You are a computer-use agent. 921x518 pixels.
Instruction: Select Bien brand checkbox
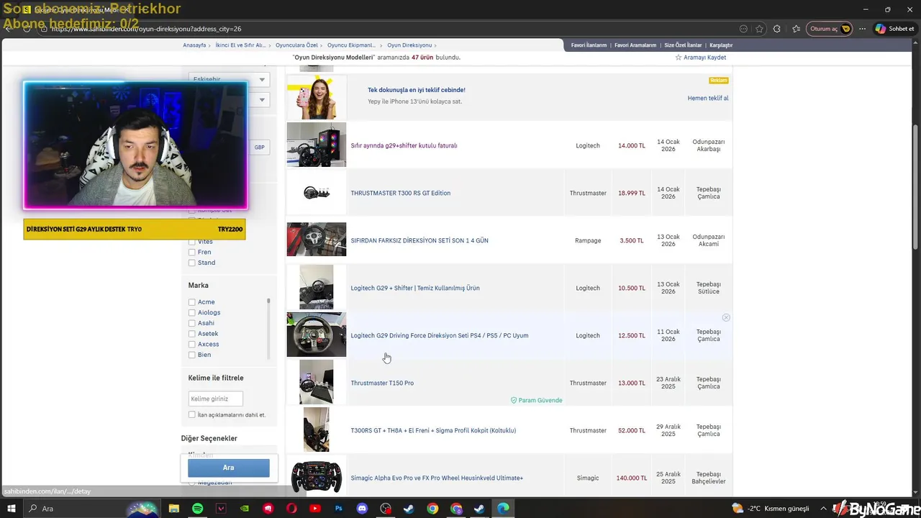click(x=191, y=355)
